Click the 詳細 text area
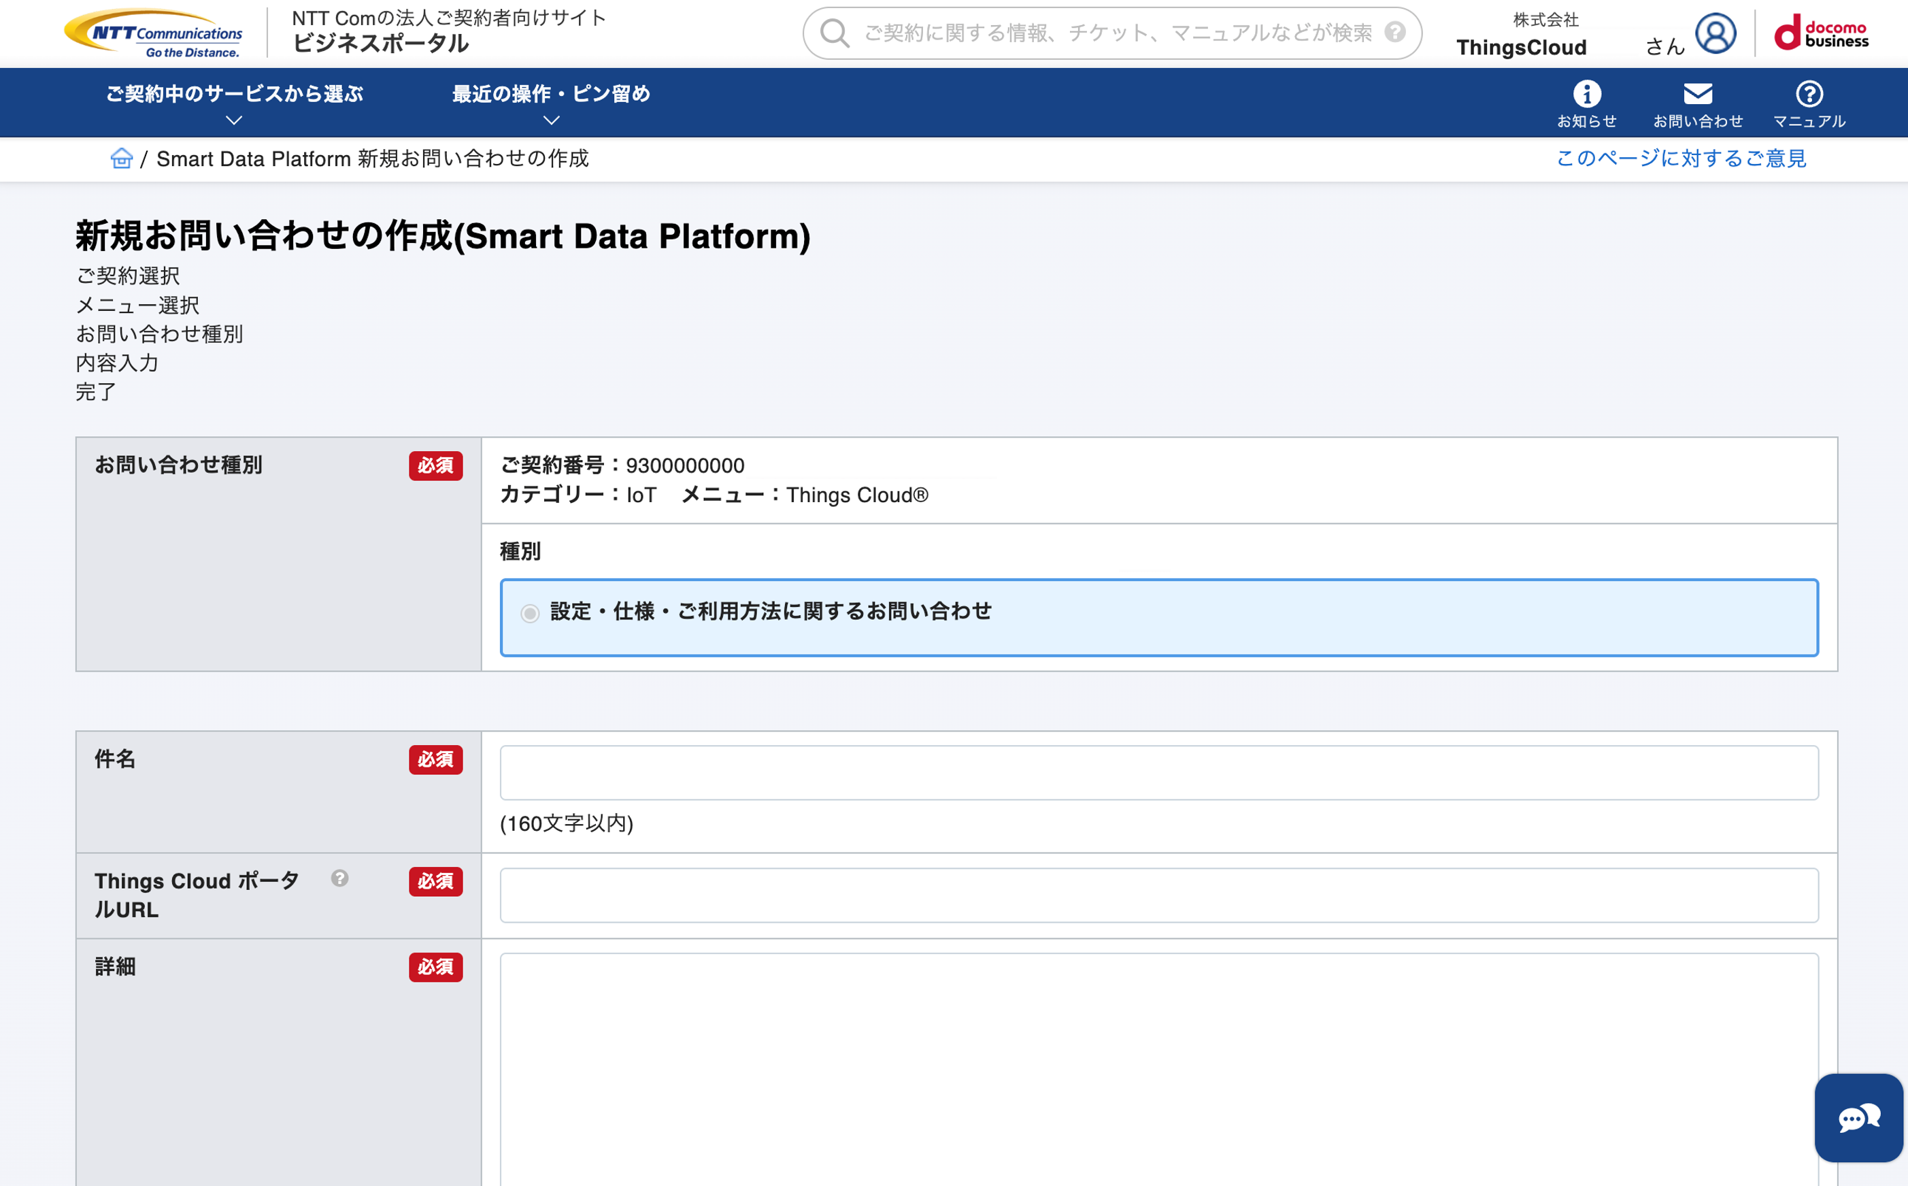Screen dimensions: 1908x1186 tap(1158, 1069)
